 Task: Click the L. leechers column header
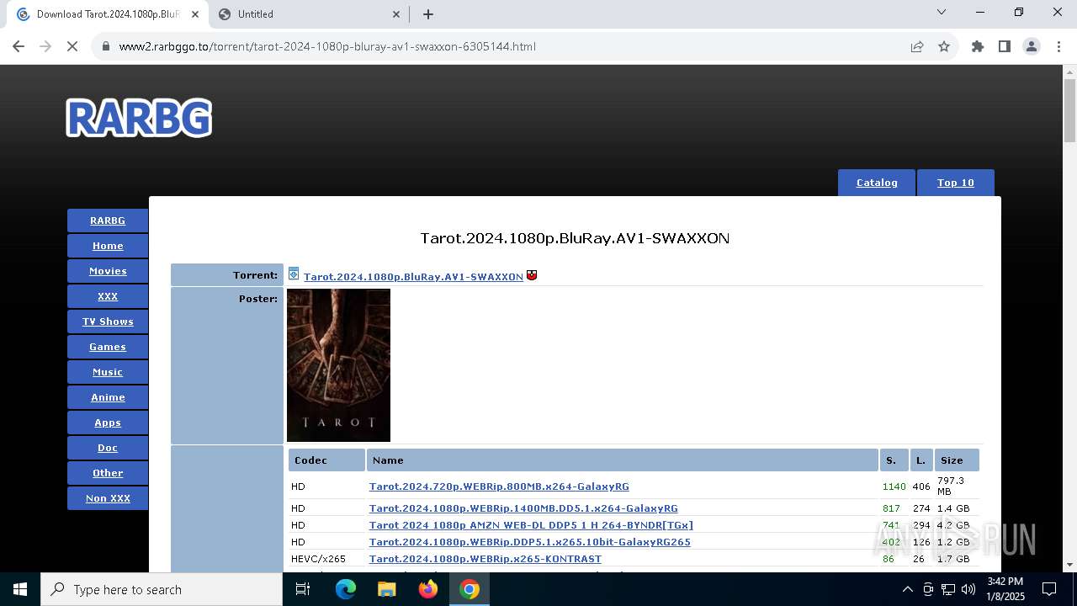pyautogui.click(x=921, y=460)
